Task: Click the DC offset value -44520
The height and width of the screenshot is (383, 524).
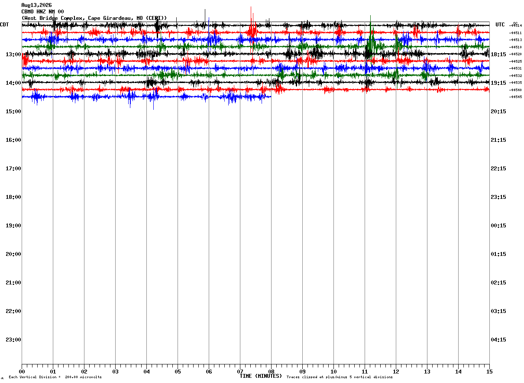Action: tap(515, 54)
